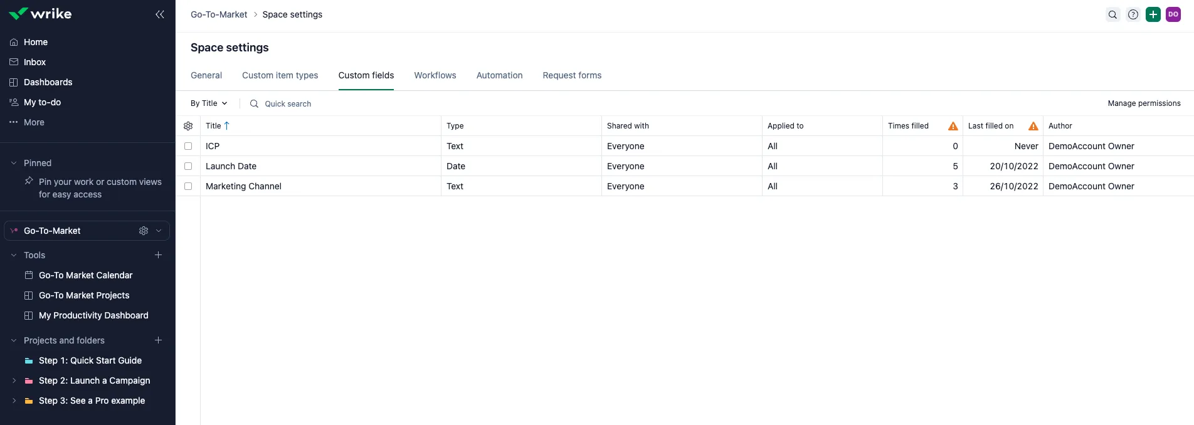Select the Custom fields tab

pos(366,75)
